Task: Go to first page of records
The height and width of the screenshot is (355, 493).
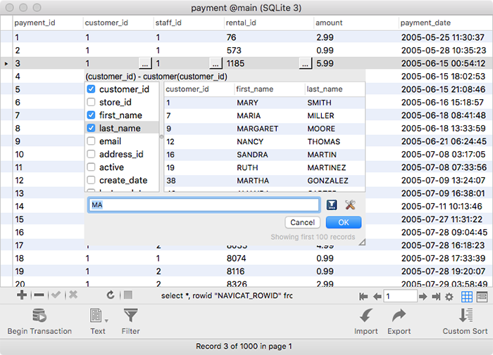Action: (x=363, y=297)
